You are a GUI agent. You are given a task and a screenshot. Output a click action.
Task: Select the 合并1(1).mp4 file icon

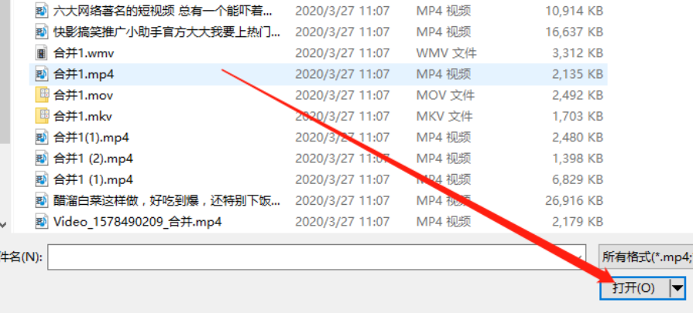point(42,138)
